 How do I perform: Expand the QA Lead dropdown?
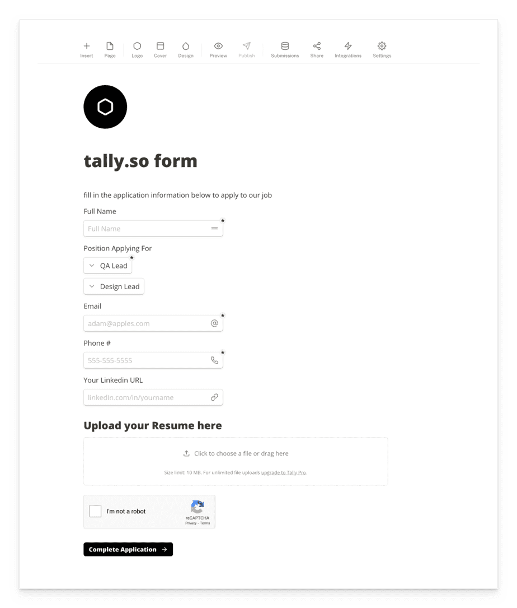click(107, 265)
